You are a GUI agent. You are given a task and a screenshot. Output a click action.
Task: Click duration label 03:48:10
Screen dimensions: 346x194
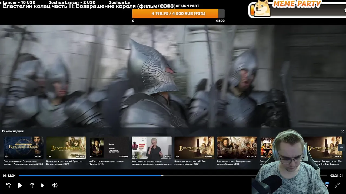point(81,156)
